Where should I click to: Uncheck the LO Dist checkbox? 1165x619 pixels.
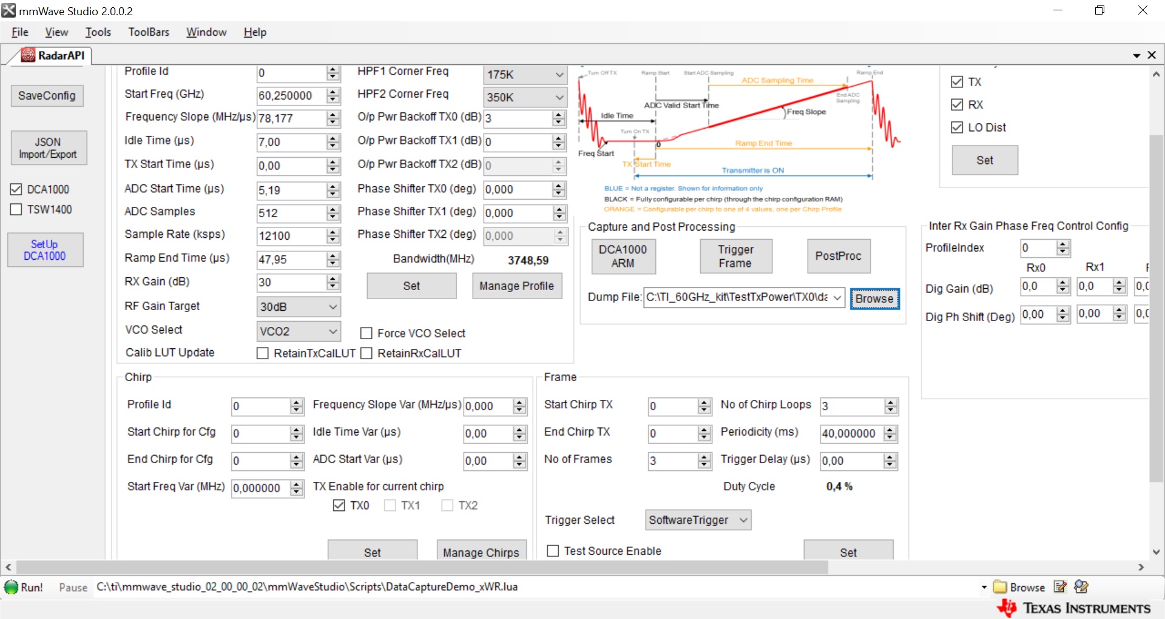(957, 127)
